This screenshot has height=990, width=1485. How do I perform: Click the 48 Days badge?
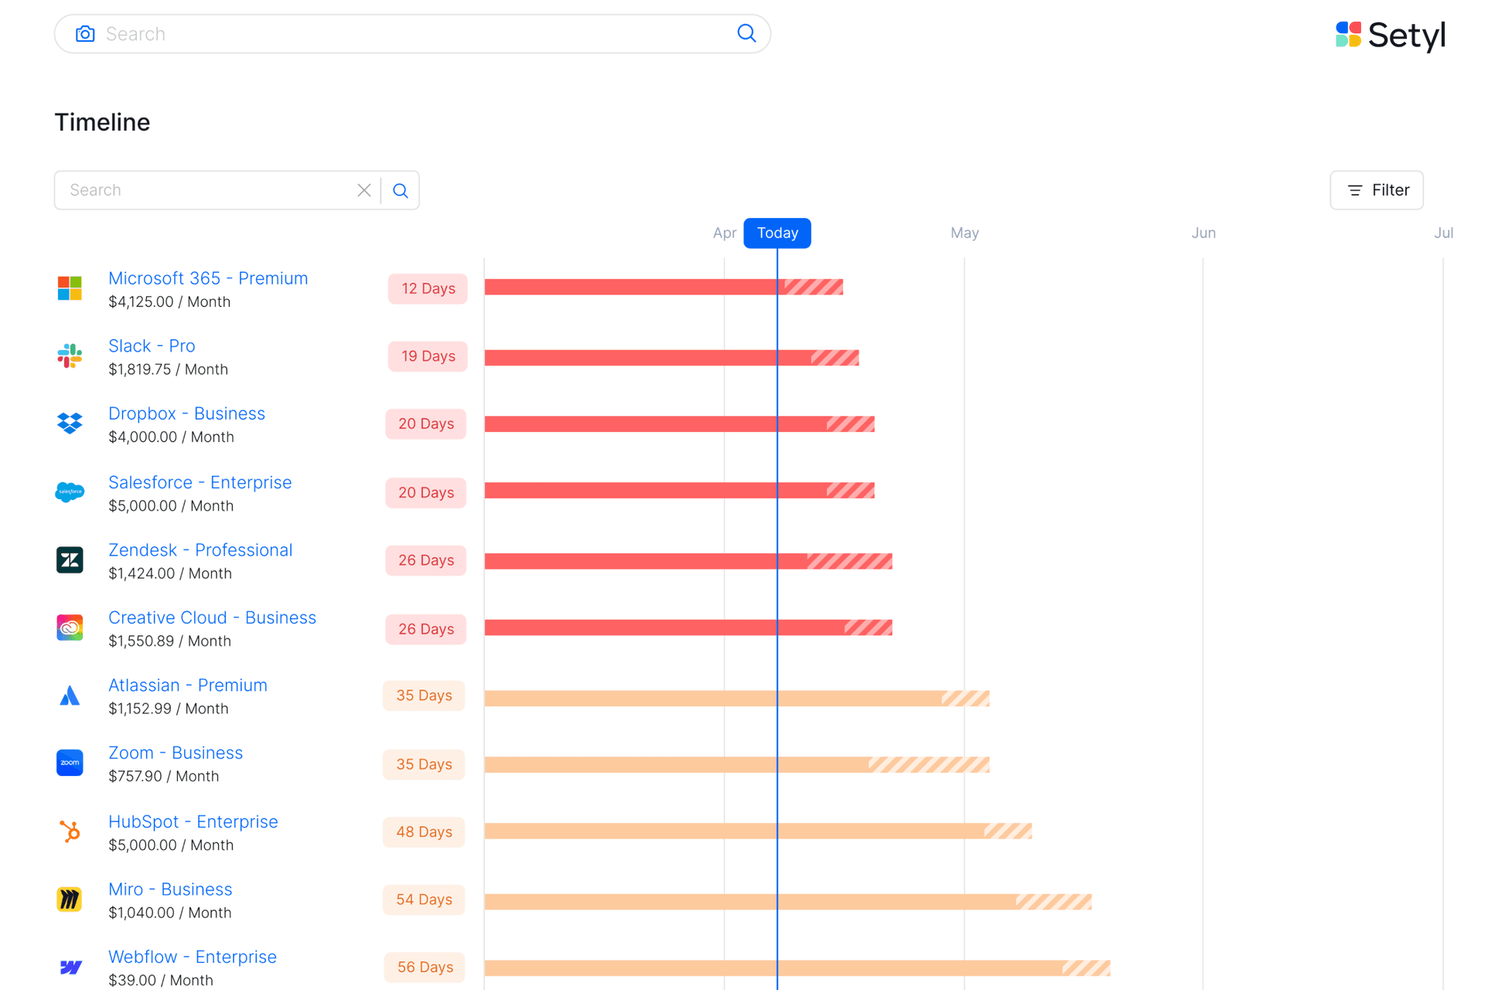424,832
